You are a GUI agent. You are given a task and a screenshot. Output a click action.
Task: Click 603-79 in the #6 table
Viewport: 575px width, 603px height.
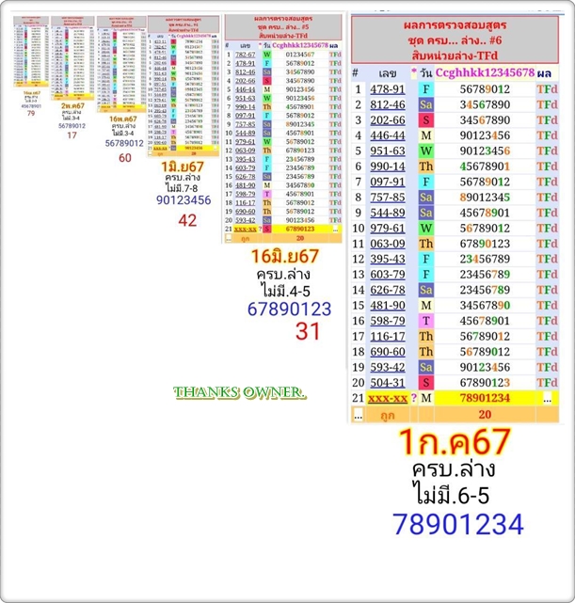tap(388, 274)
